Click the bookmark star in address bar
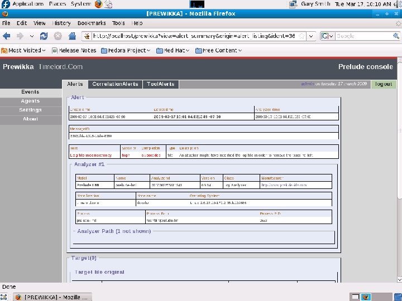The height and width of the screenshot is (301, 402). tap(302, 36)
